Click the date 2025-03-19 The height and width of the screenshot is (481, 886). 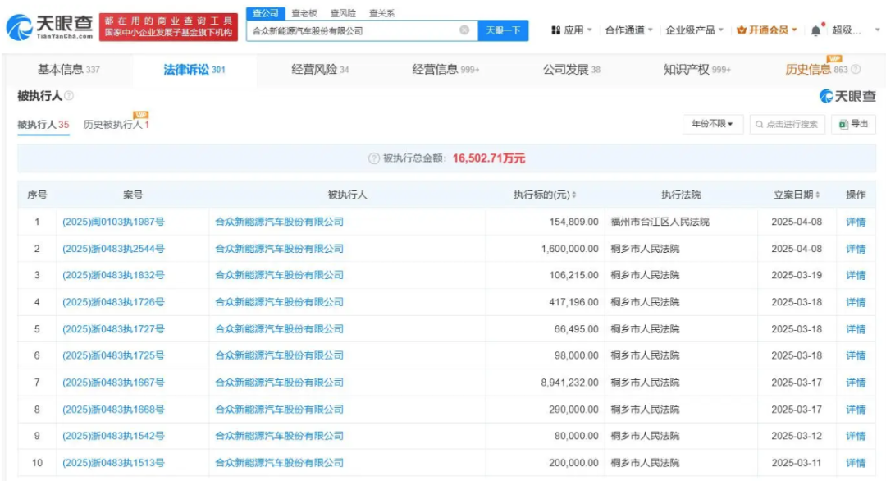797,275
